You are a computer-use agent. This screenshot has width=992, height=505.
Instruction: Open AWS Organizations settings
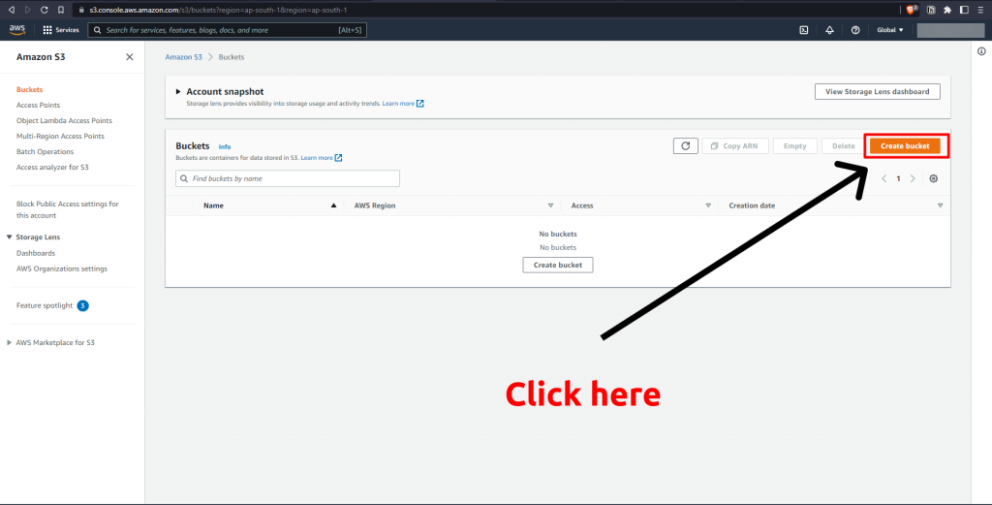(x=62, y=268)
